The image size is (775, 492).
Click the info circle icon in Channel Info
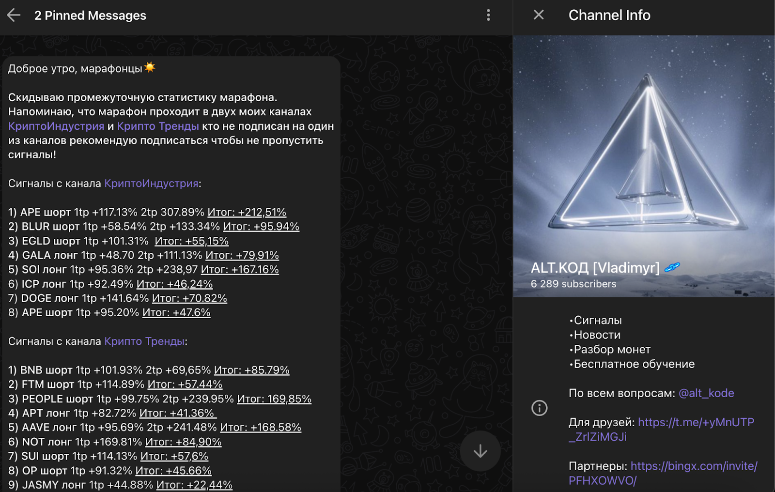tap(539, 408)
